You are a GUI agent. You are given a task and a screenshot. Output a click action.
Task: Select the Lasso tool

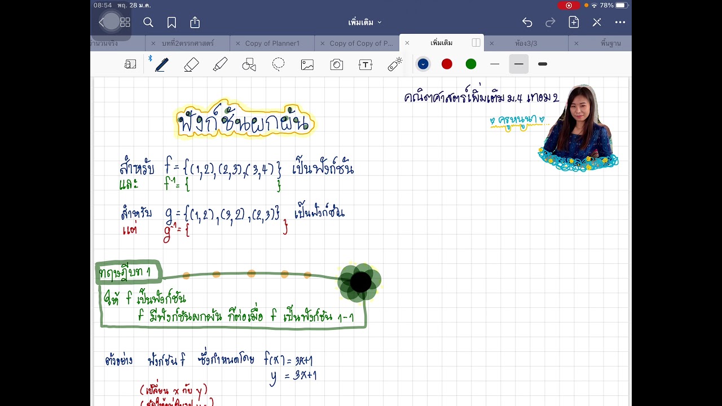coord(278,64)
